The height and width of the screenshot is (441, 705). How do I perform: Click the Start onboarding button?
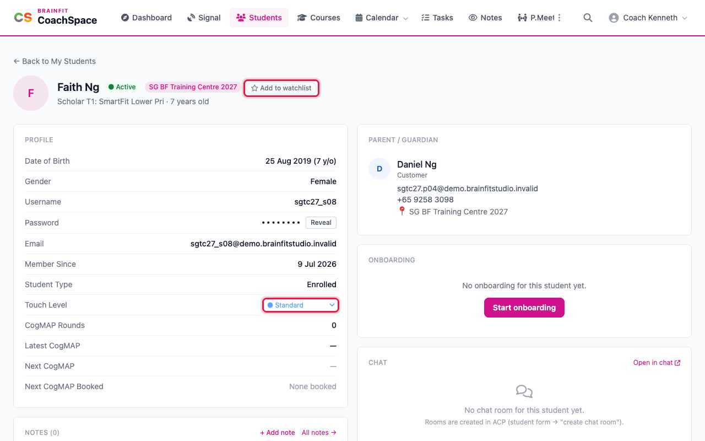tap(524, 308)
